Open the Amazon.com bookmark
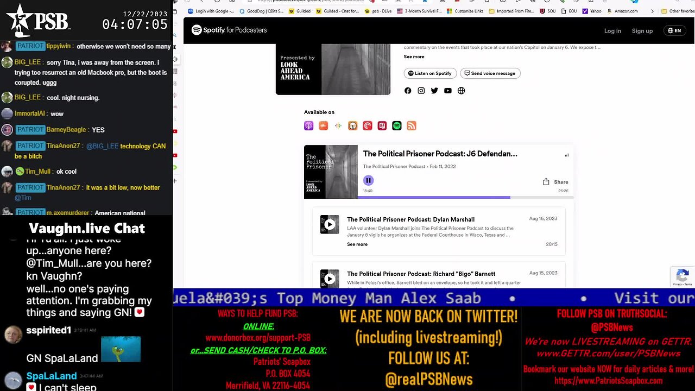695x391 pixels. tap(622, 11)
